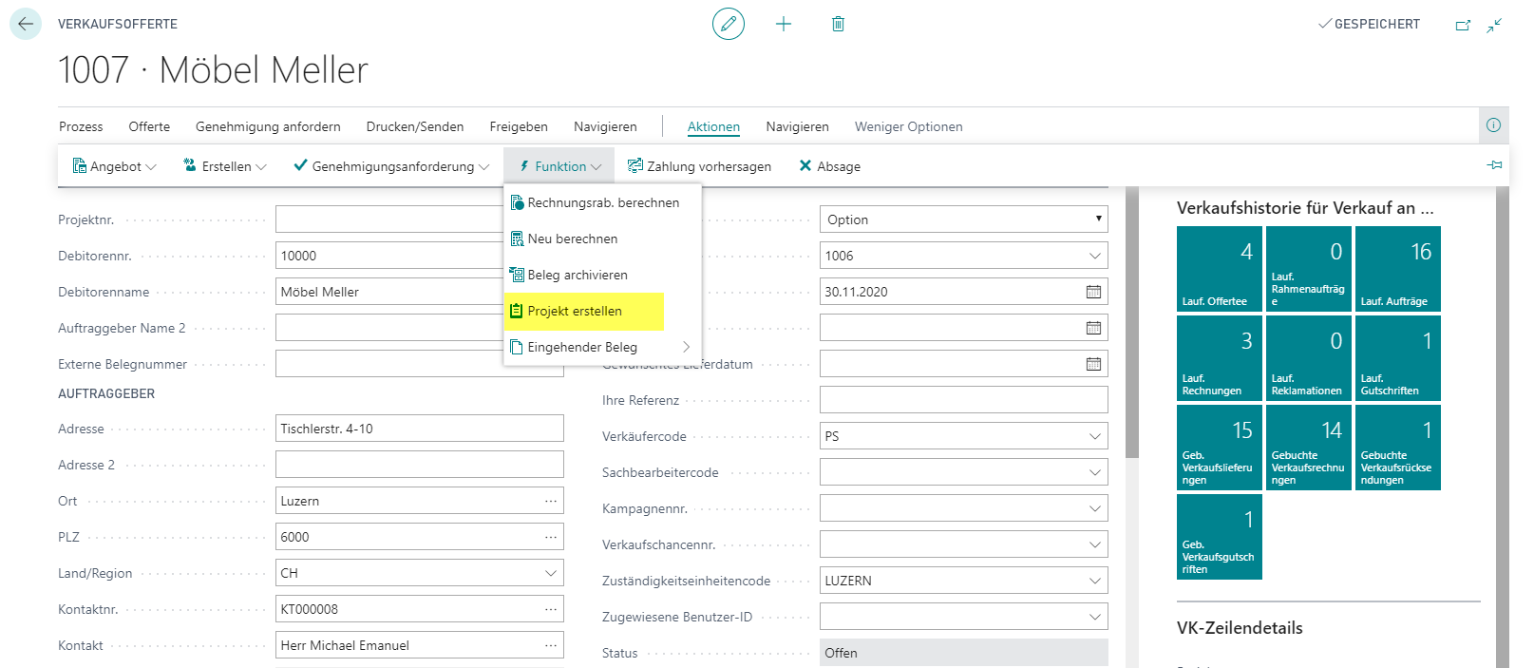Click the pin action bar icon
1534x668 pixels.
tap(1494, 165)
